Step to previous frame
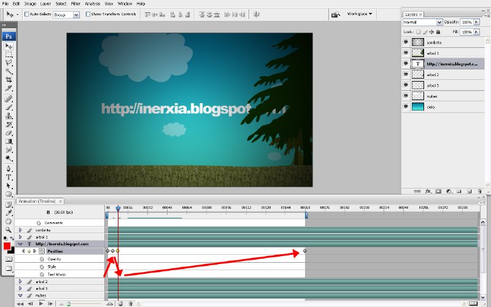The image size is (491, 307). coord(30,303)
